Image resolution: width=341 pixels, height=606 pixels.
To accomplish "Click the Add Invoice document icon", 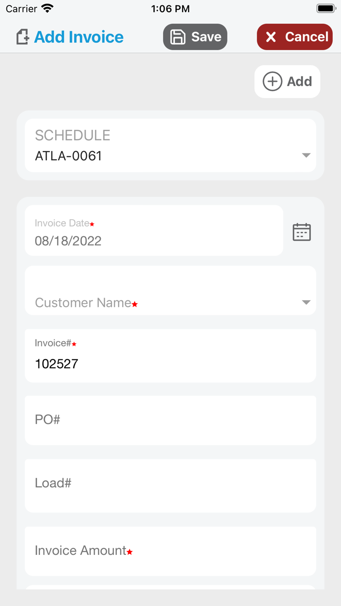I will 21,37.
